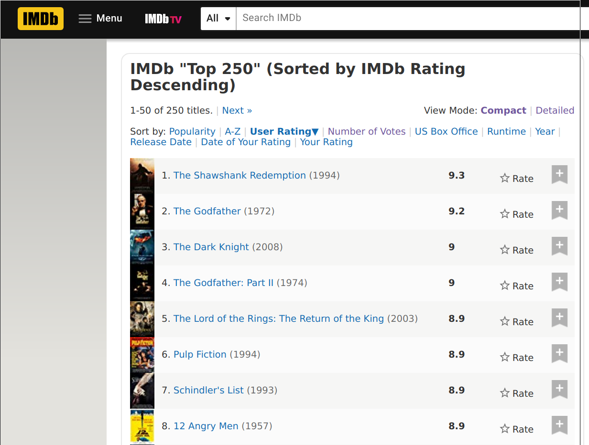Switch view mode to Detailed
Image resolution: width=589 pixels, height=445 pixels.
tap(555, 110)
